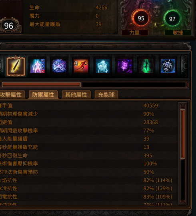The image size is (196, 216).
Task: Select the orange running figure skill icon
Action: (x=81, y=66)
